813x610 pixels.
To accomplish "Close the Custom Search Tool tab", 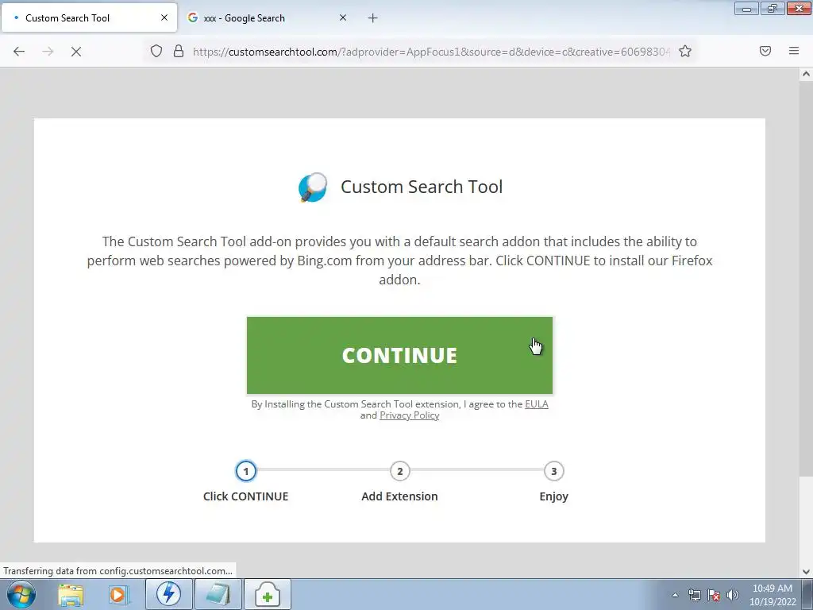I will [164, 17].
